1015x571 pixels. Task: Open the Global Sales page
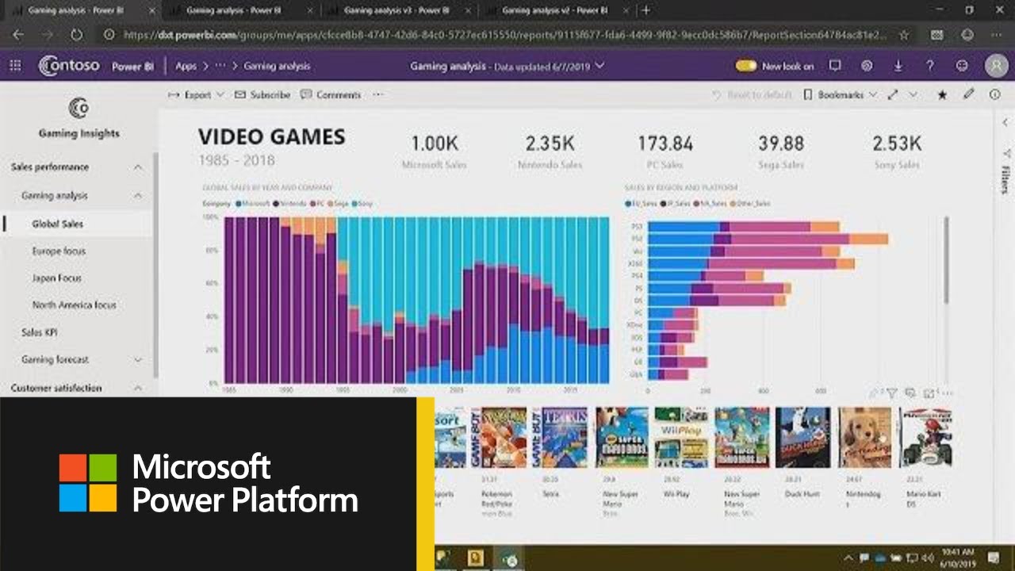click(57, 224)
